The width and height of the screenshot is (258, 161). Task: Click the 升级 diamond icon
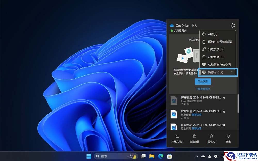point(228,136)
